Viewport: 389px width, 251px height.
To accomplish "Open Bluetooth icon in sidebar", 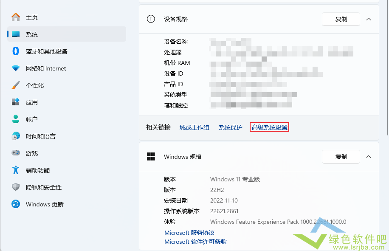I will [x=16, y=51].
